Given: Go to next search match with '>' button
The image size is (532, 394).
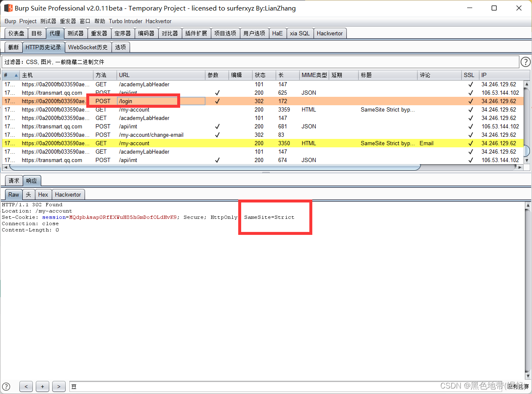Looking at the screenshot, I should [59, 386].
